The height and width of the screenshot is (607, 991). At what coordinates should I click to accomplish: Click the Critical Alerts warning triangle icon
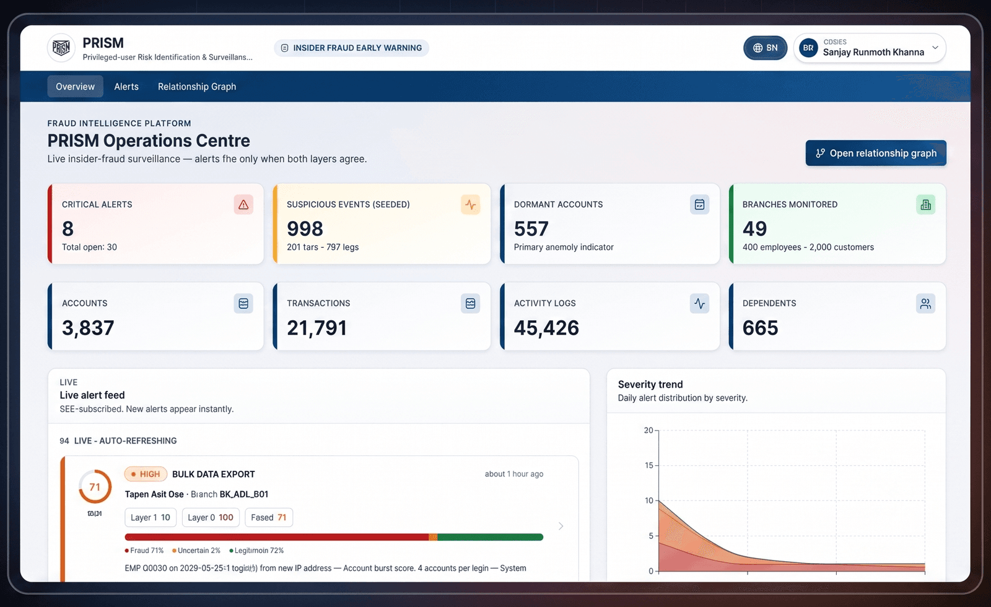(243, 204)
